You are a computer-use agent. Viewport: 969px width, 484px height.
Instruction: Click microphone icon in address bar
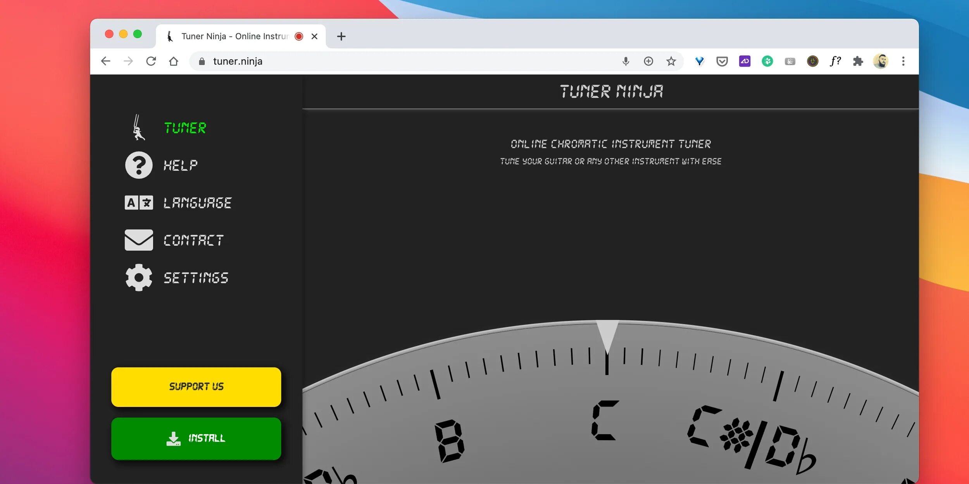pyautogui.click(x=626, y=61)
